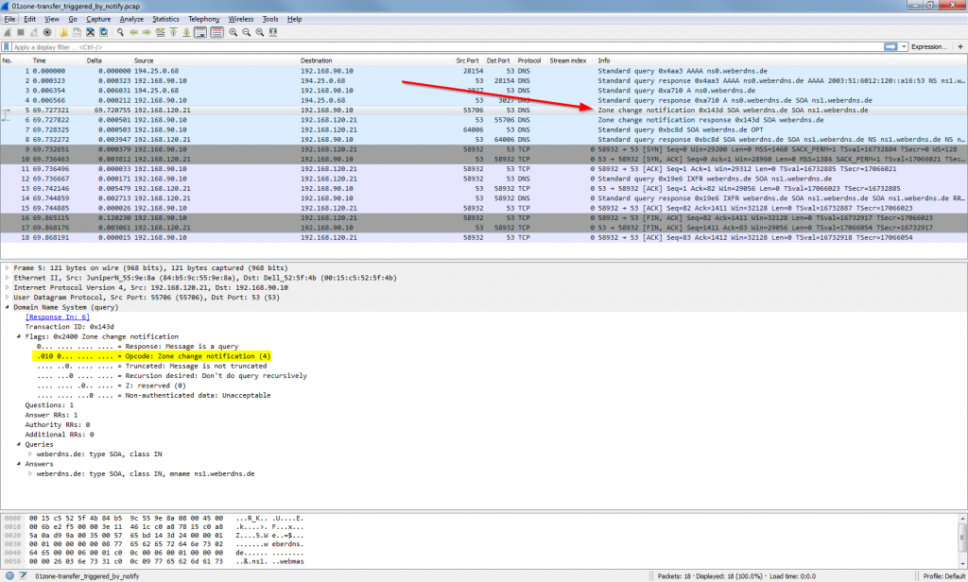Click the Go to specific packet icon
The image size is (968, 582).
pyautogui.click(x=161, y=32)
